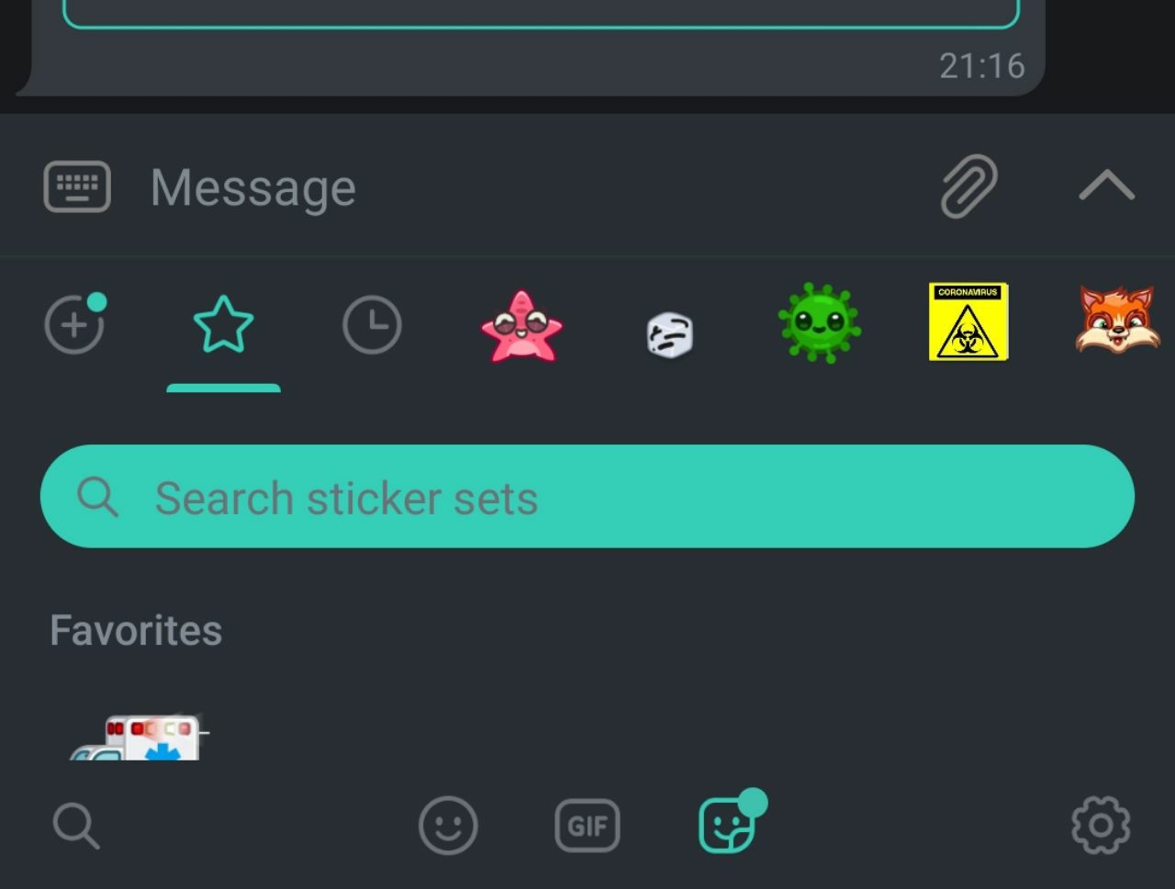The image size is (1175, 889).
Task: Open sticker settings gear
Action: pos(1101,826)
